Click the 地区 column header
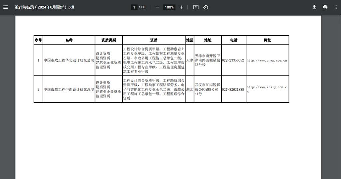Screen dimensions: 341x179 (189, 40)
